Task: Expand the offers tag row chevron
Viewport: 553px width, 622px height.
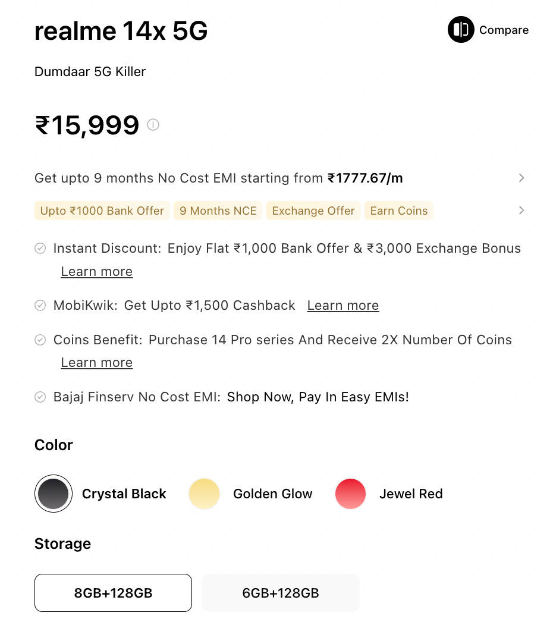Action: [521, 211]
